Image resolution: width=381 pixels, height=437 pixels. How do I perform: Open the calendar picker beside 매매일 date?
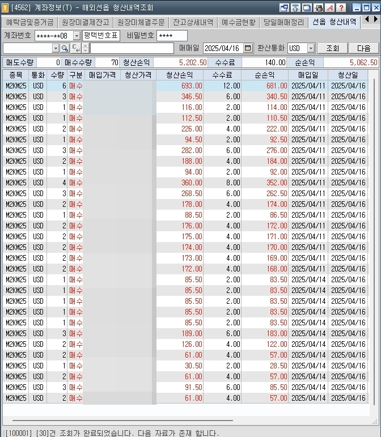(x=248, y=48)
